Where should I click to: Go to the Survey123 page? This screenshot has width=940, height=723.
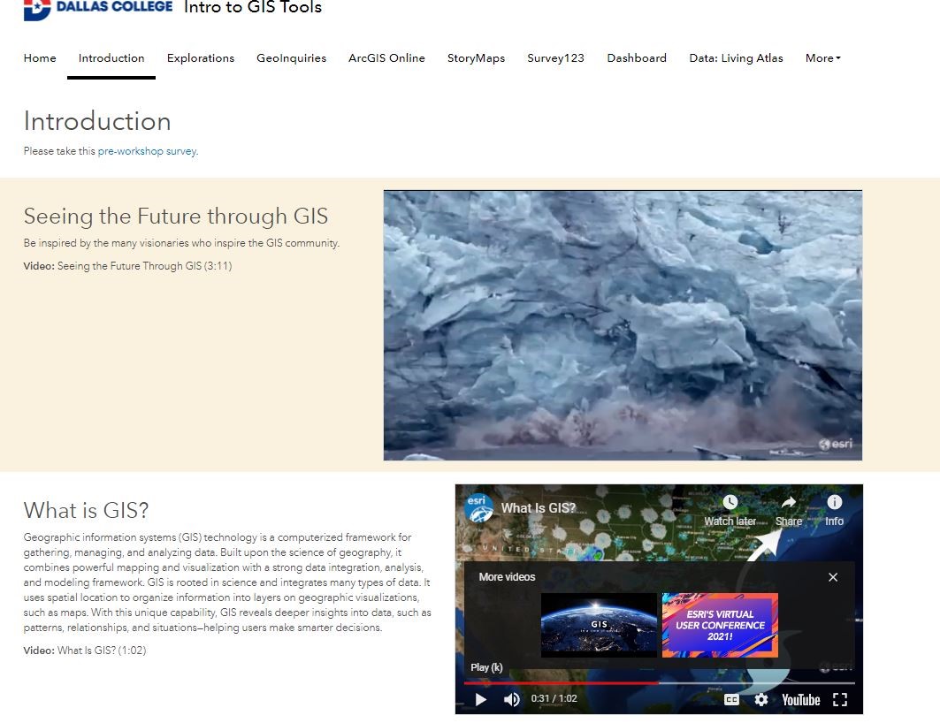coord(555,57)
